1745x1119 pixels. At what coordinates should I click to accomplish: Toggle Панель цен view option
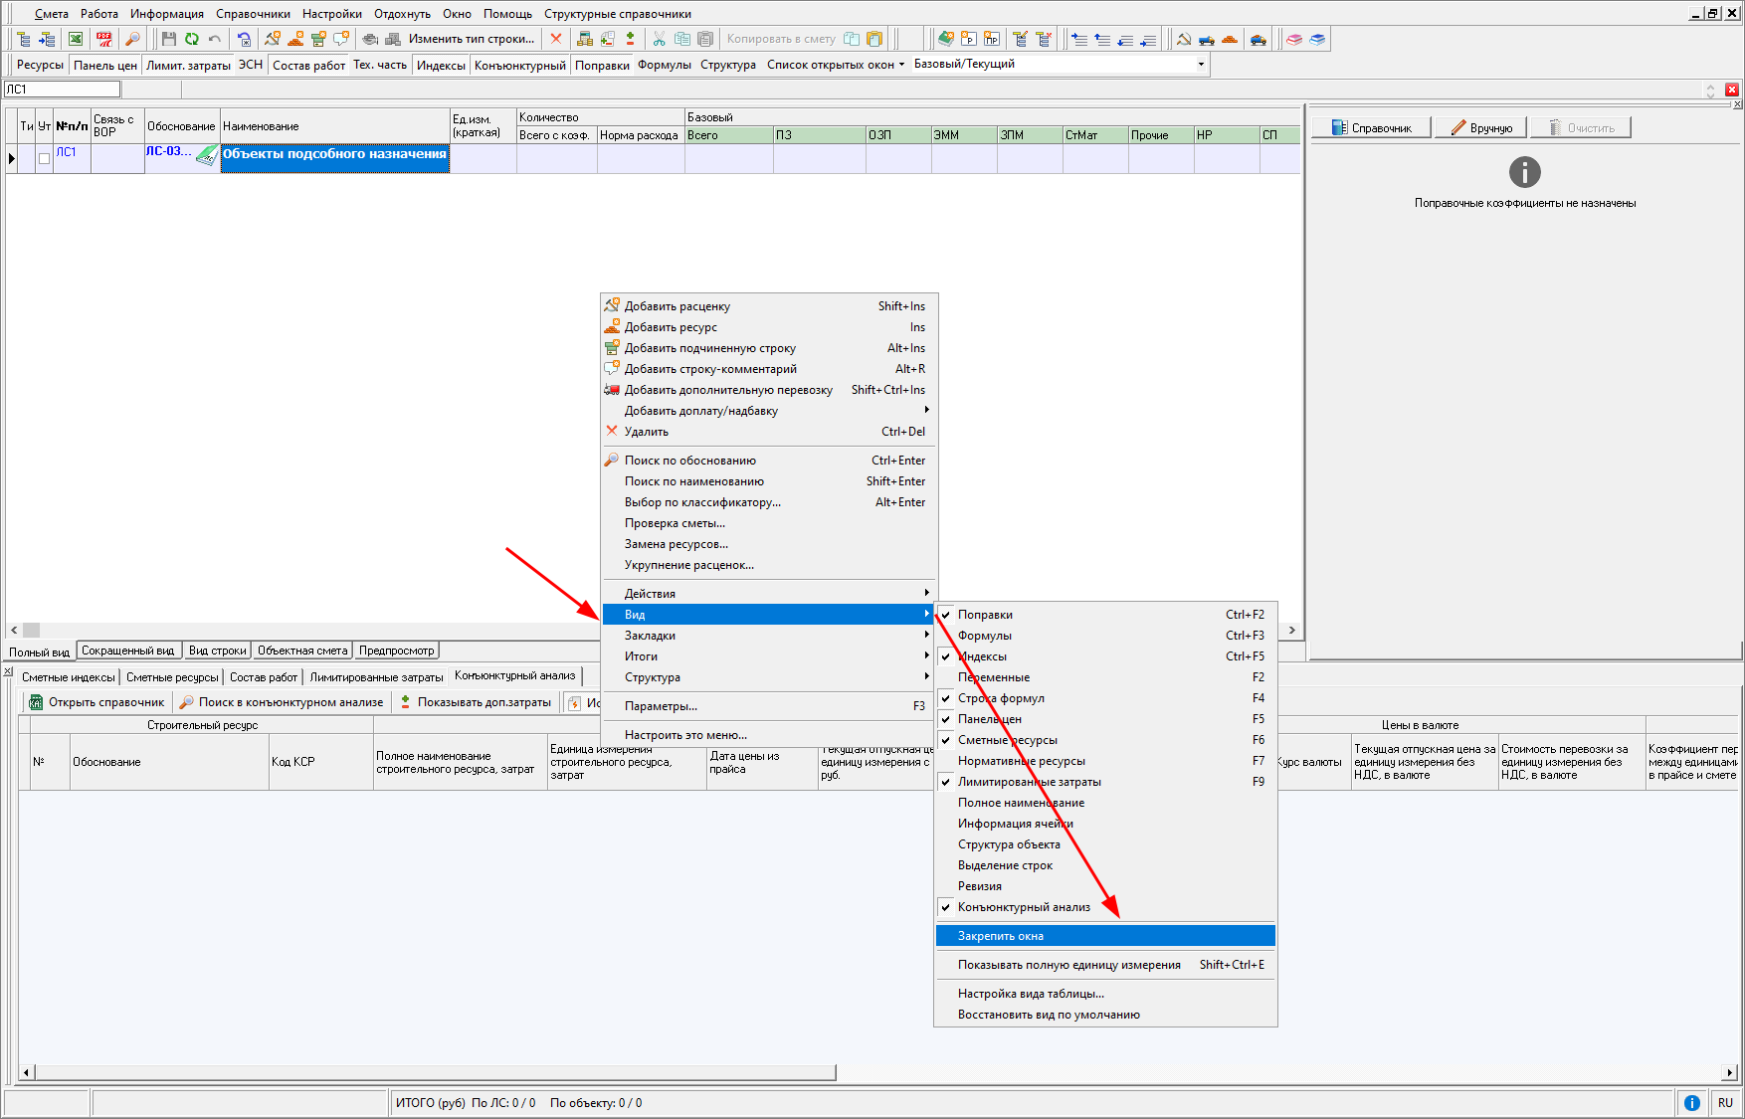point(1106,719)
